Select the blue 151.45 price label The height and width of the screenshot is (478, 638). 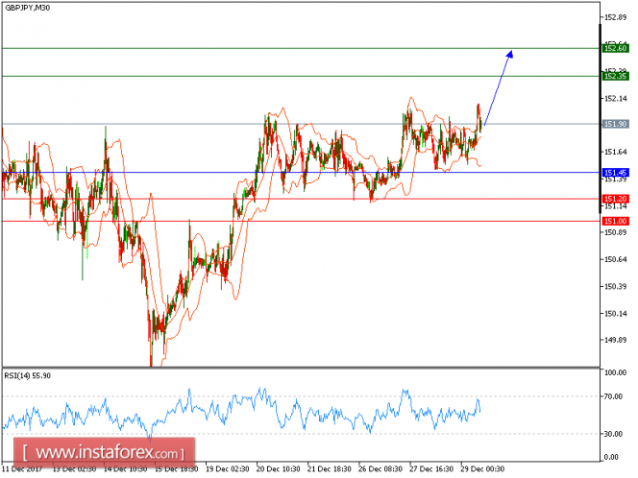[x=615, y=173]
